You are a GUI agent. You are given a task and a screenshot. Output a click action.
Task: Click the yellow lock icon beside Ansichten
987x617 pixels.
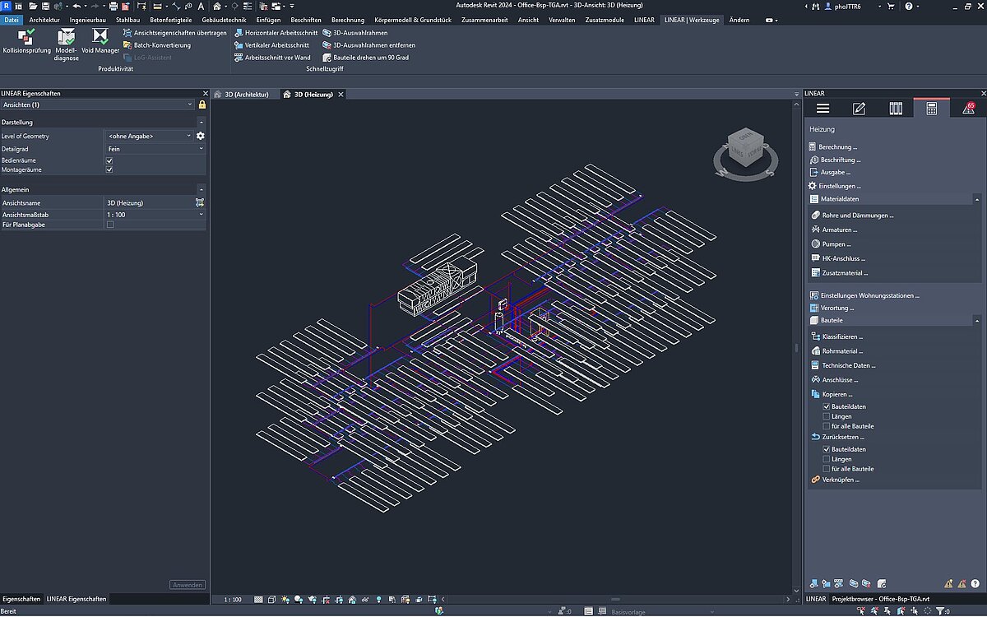202,104
